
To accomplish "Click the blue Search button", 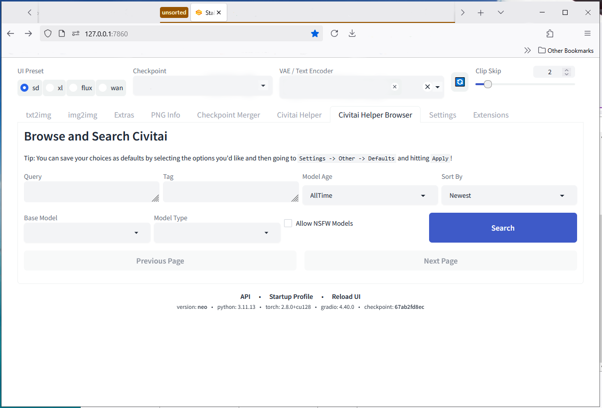I will (503, 228).
